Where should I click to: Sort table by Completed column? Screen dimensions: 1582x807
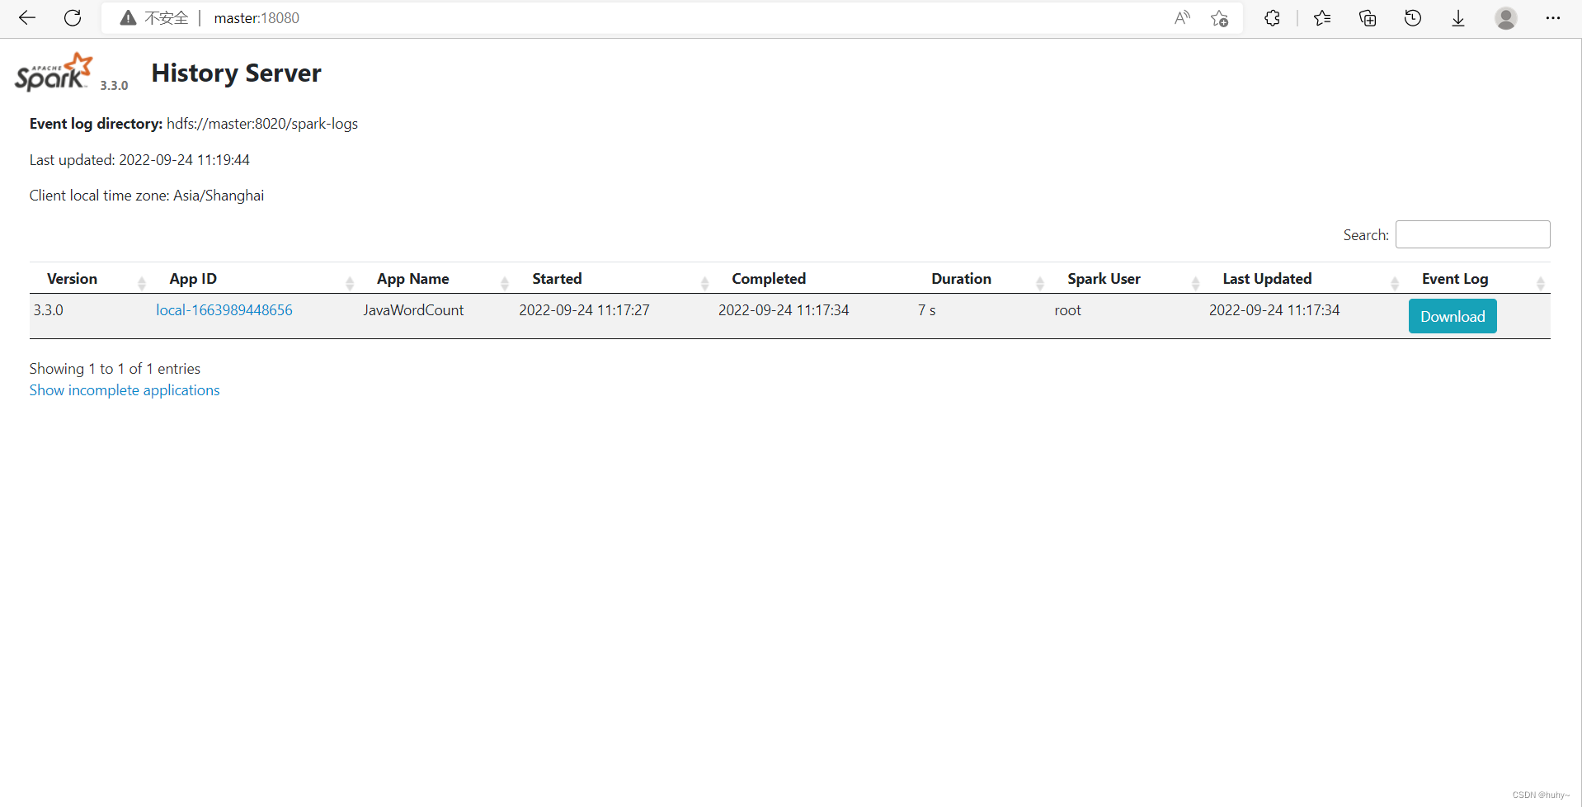click(769, 279)
